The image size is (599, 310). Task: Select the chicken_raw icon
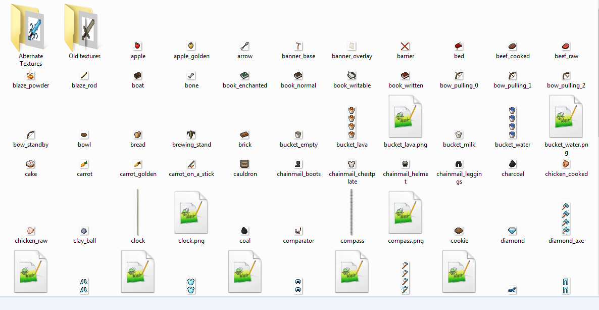pos(31,231)
